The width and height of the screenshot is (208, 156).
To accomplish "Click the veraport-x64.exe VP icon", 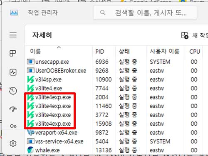I will coord(31,132).
